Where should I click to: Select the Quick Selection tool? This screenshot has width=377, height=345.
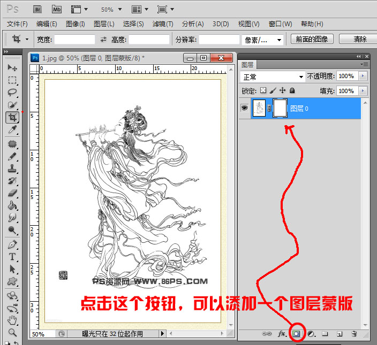point(12,105)
